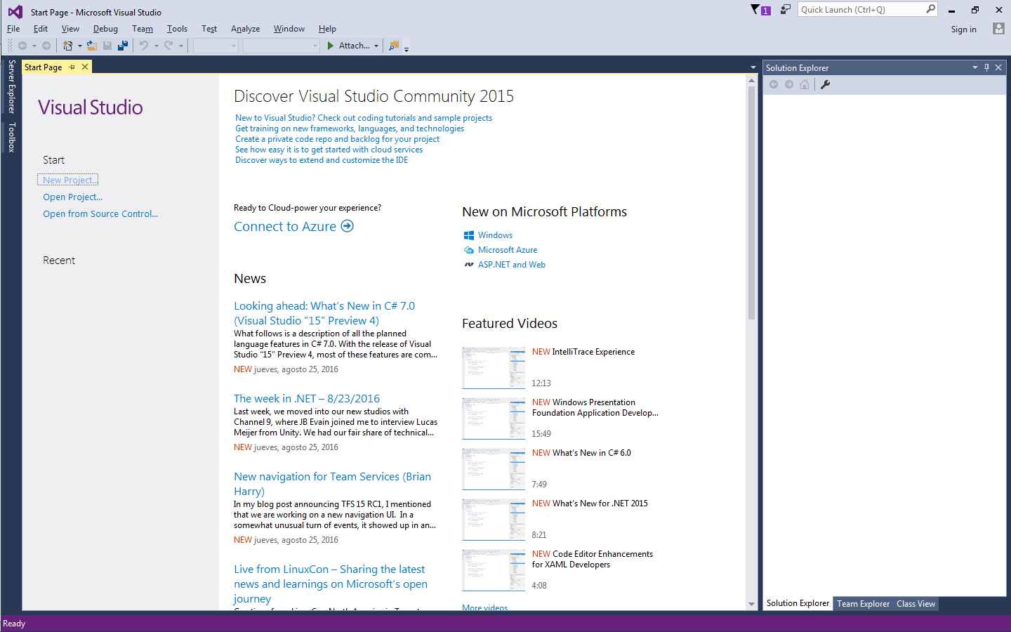Open the What's New in C# 6.0 thumbnail
The height and width of the screenshot is (632, 1011).
tap(494, 468)
